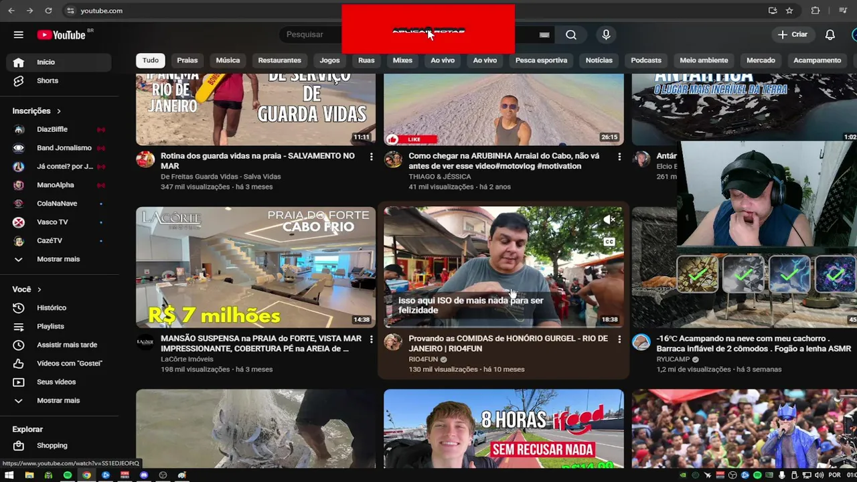Toggle captions on HONÓRIO GURGEL preview
Viewport: 857px width, 482px height.
pyautogui.click(x=609, y=242)
